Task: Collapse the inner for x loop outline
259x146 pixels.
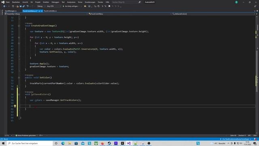Action: pos(19,43)
